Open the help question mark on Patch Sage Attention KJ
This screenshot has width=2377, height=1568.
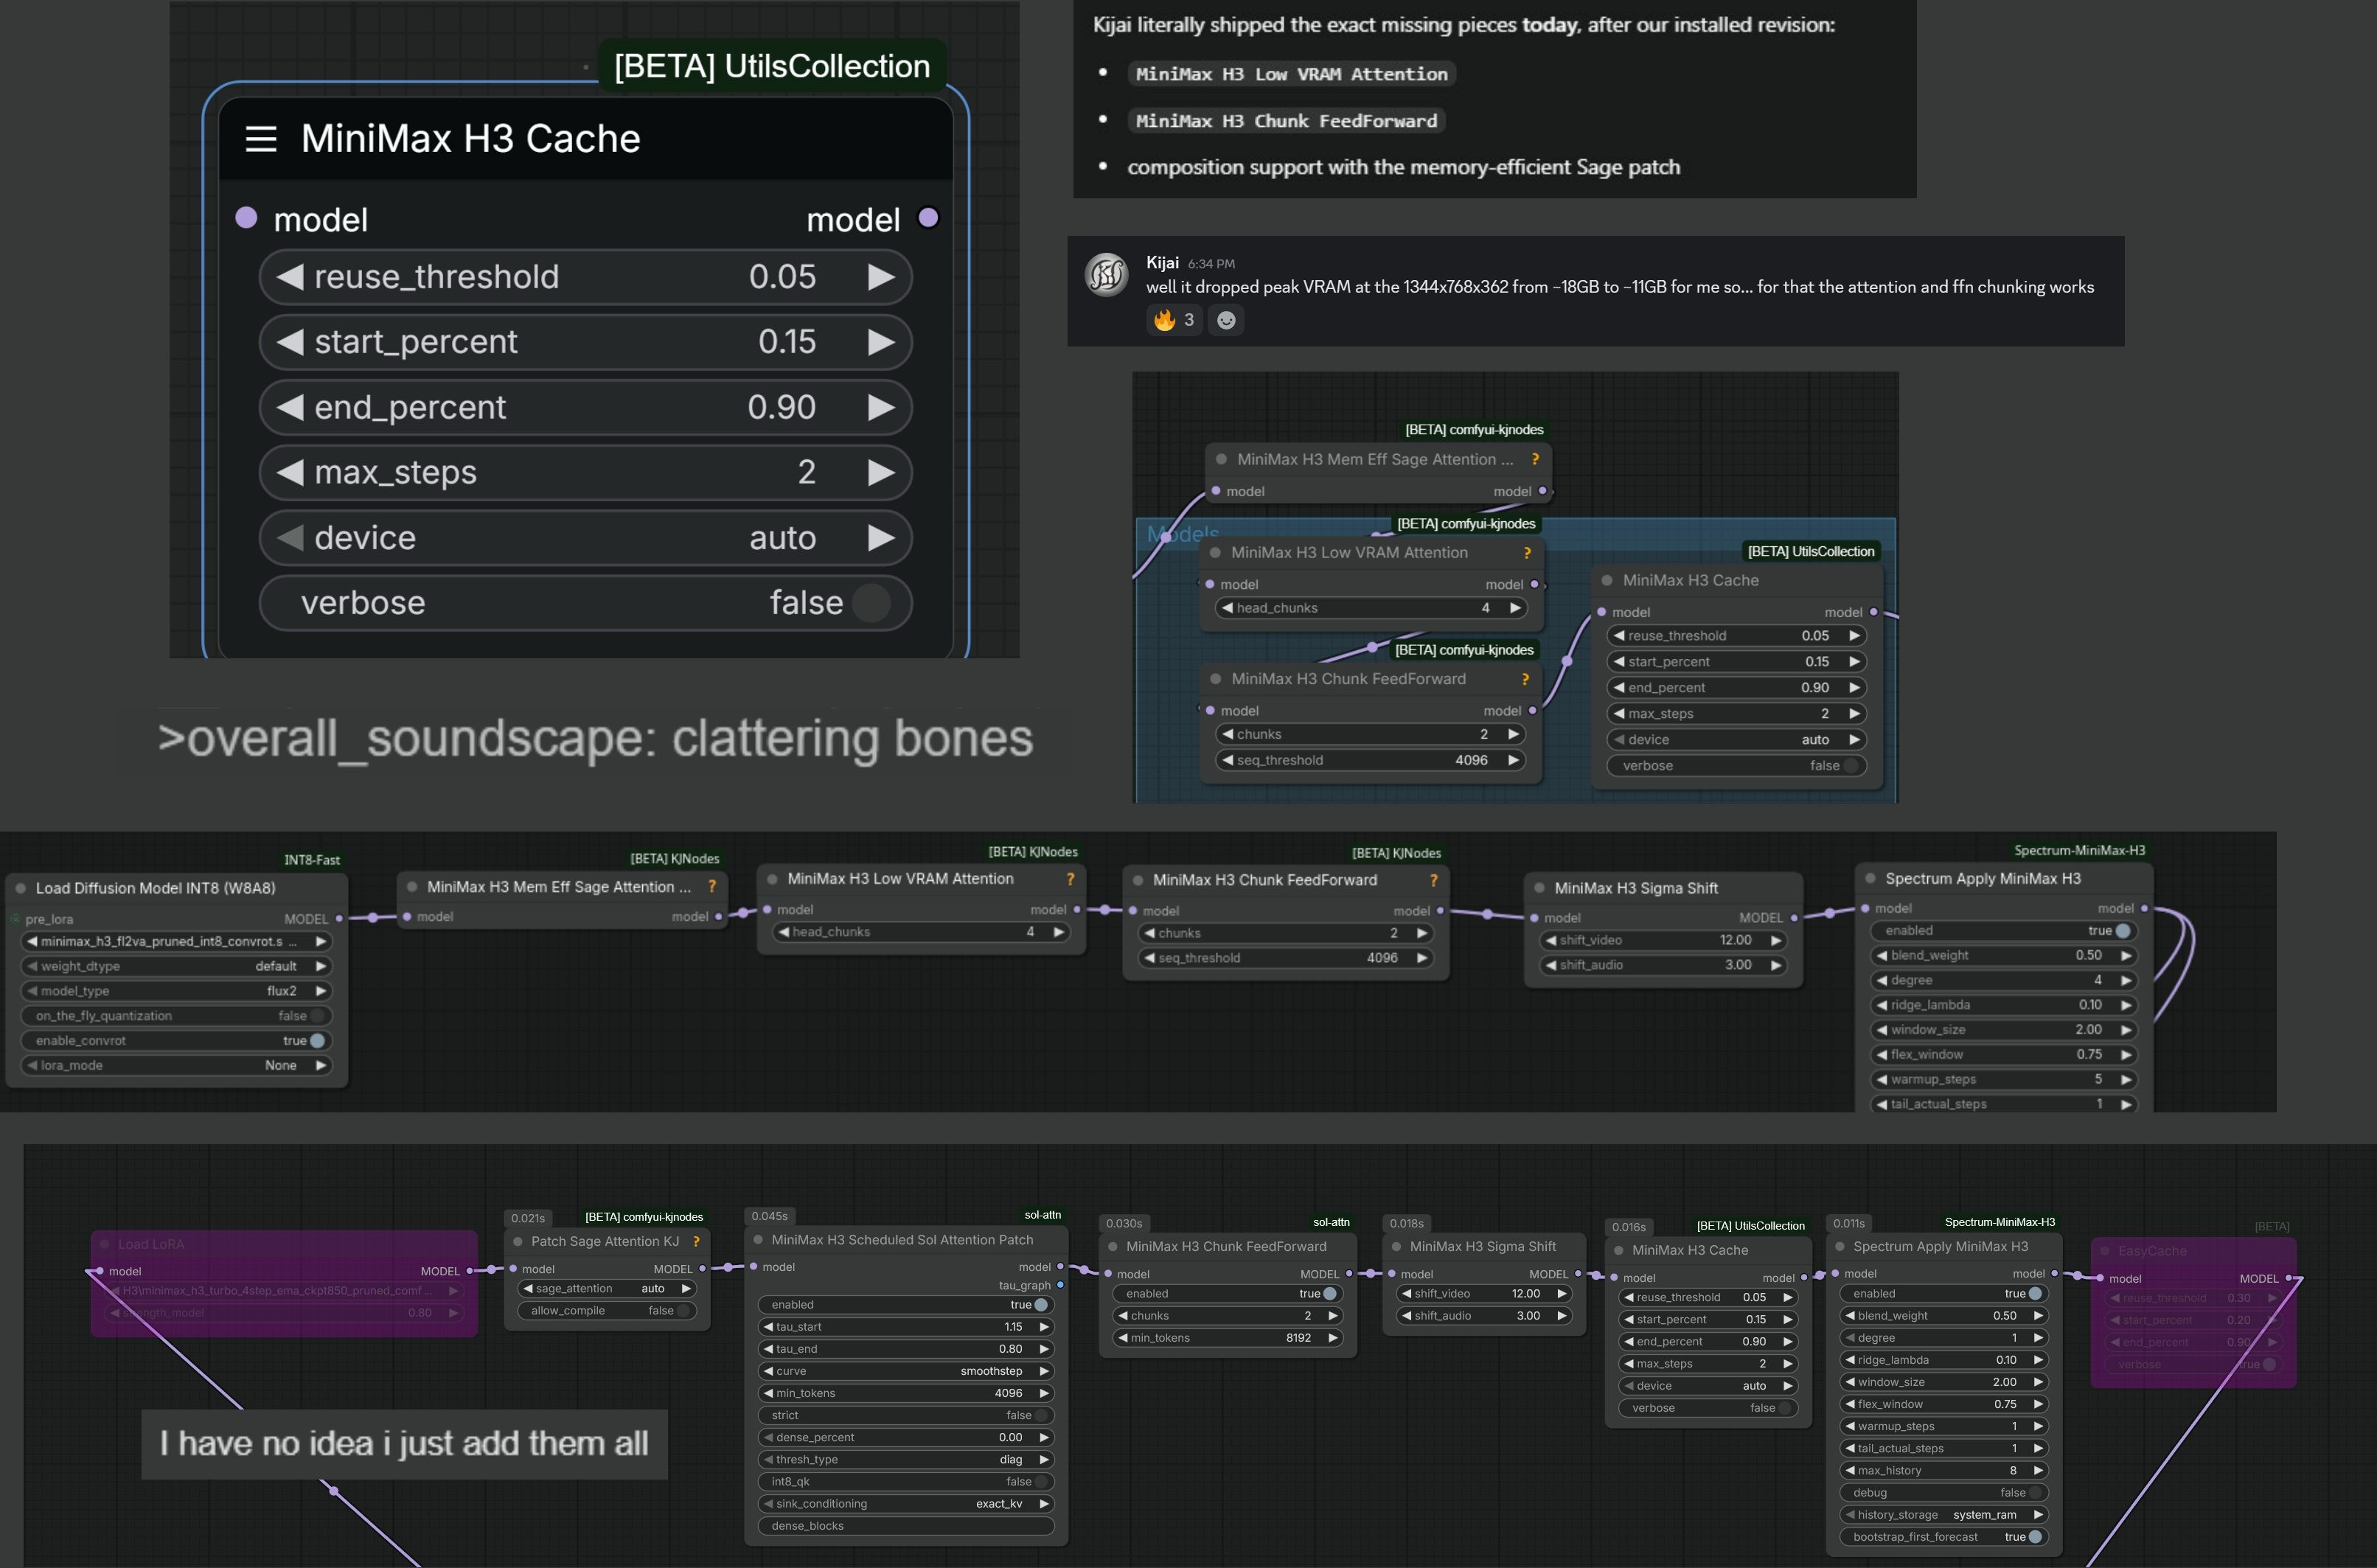pos(696,1242)
